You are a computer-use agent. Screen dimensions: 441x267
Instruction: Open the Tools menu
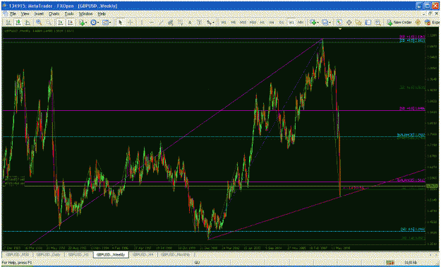coord(69,13)
